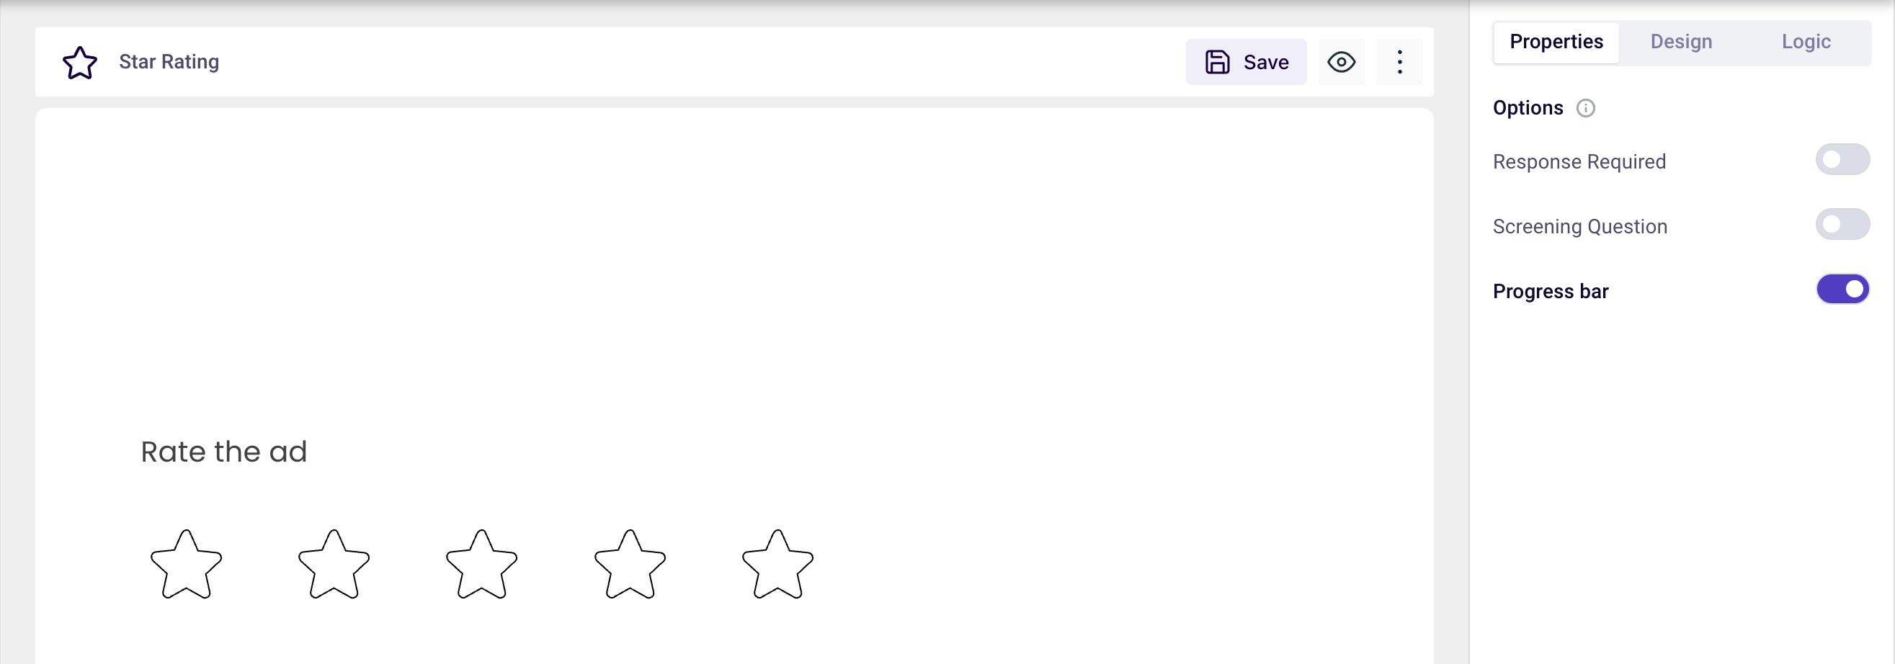Screen dimensions: 1895x664
Task: Open the Logic tab
Action: pos(1805,42)
